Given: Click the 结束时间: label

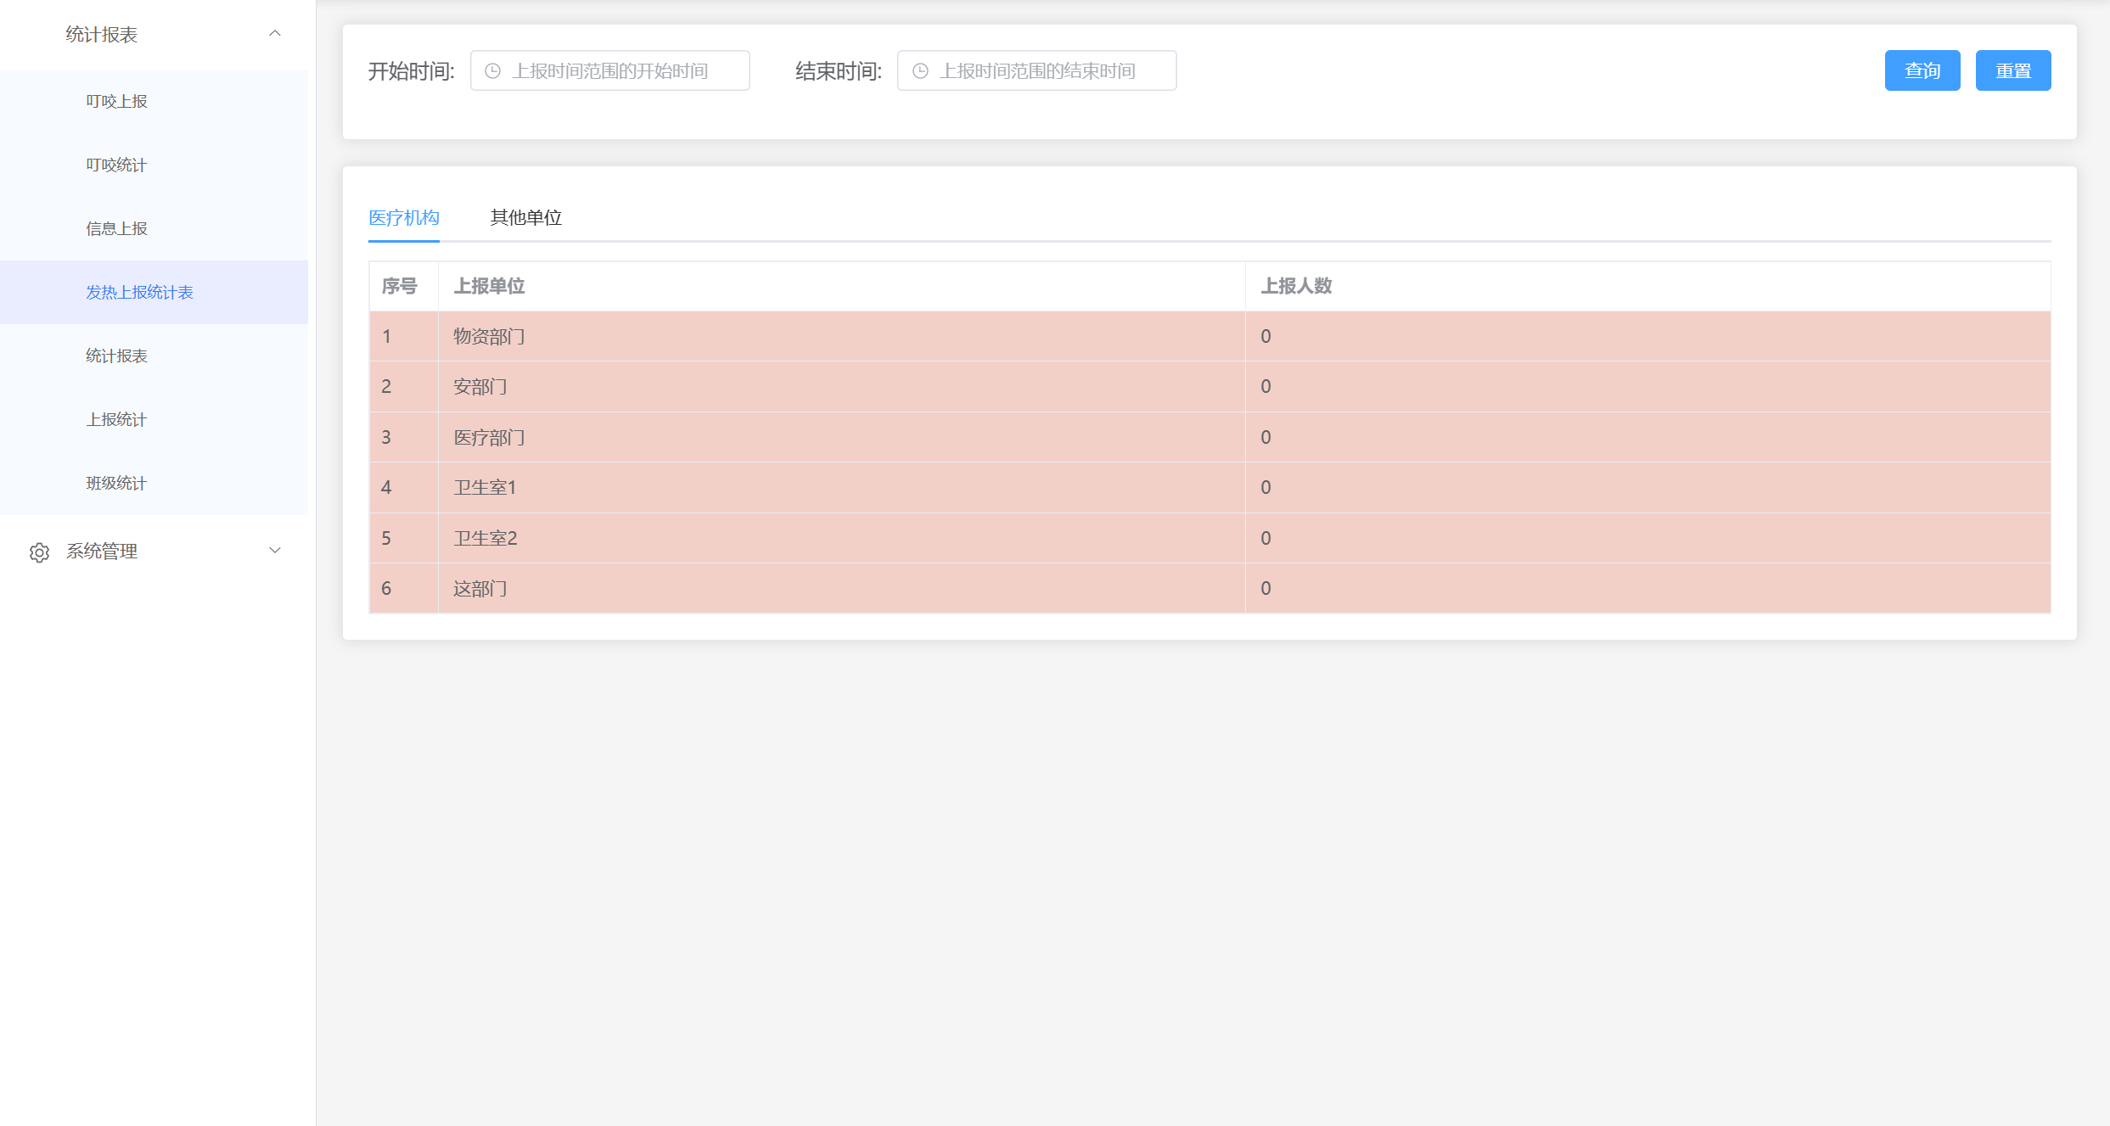Looking at the screenshot, I should [x=839, y=71].
